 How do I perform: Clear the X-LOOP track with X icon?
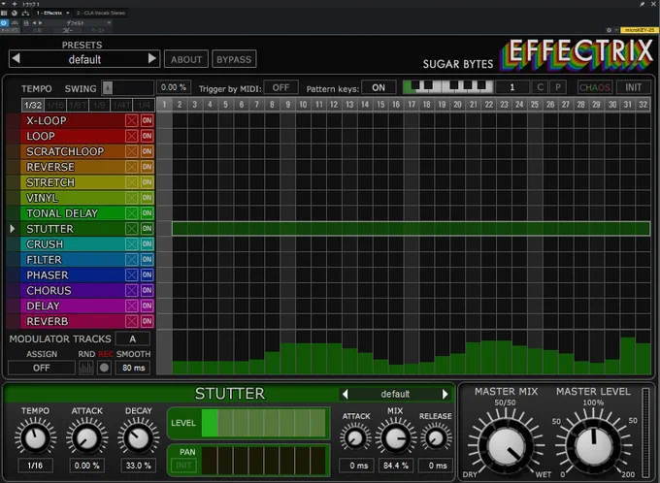coord(131,120)
